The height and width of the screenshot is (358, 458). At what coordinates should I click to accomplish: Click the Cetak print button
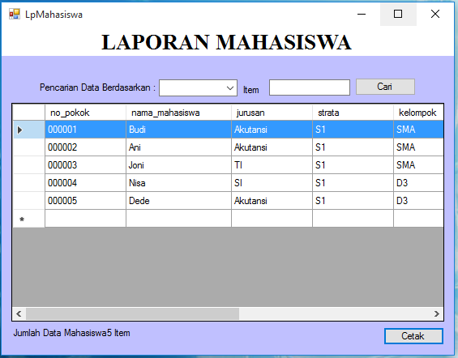413,336
